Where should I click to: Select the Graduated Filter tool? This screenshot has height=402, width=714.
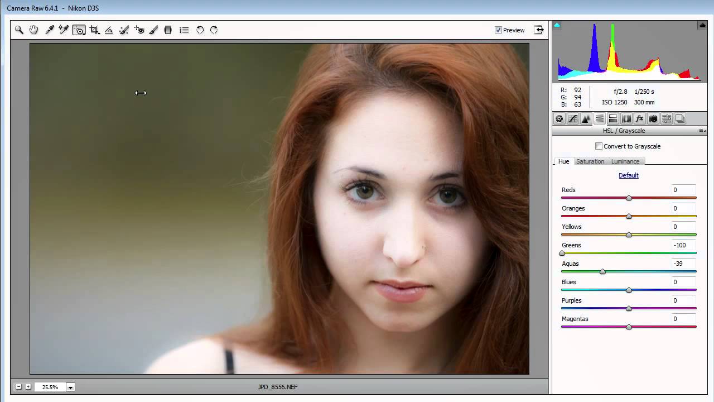168,30
